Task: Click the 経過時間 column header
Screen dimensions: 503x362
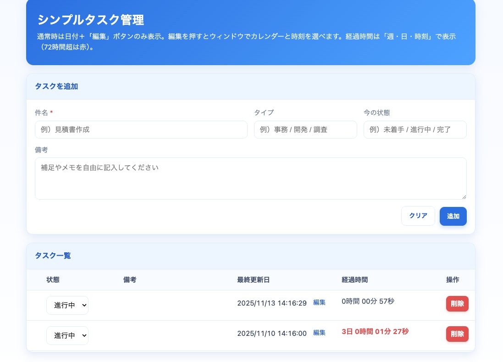Action: tap(354, 280)
